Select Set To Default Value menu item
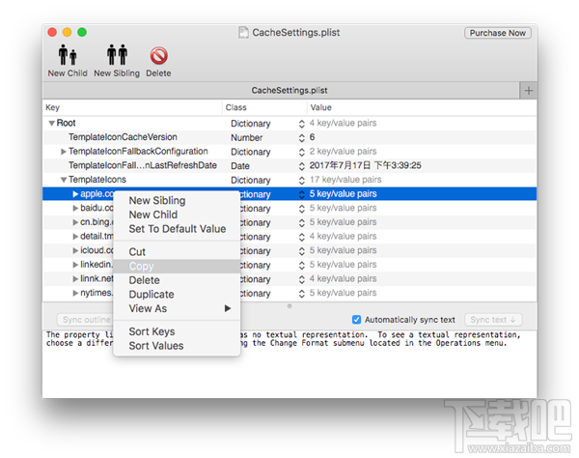This screenshot has width=579, height=458. click(x=177, y=229)
